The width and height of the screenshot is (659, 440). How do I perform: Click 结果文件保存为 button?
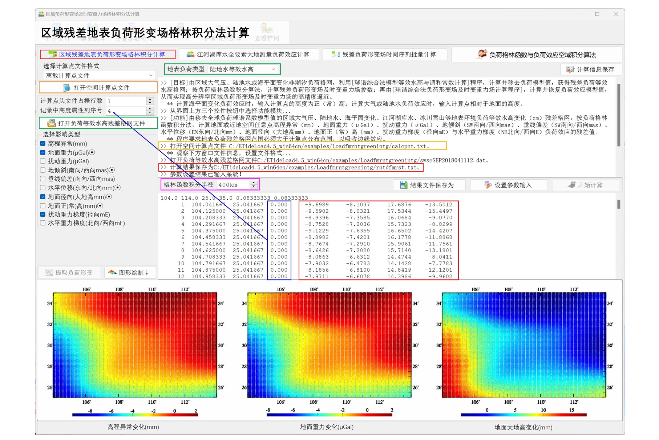pyautogui.click(x=429, y=185)
